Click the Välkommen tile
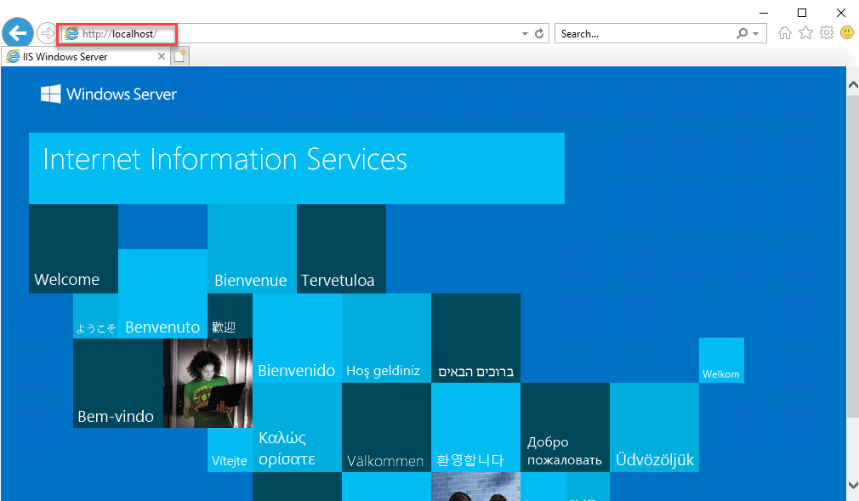Image resolution: width=859 pixels, height=501 pixels. coord(386,428)
